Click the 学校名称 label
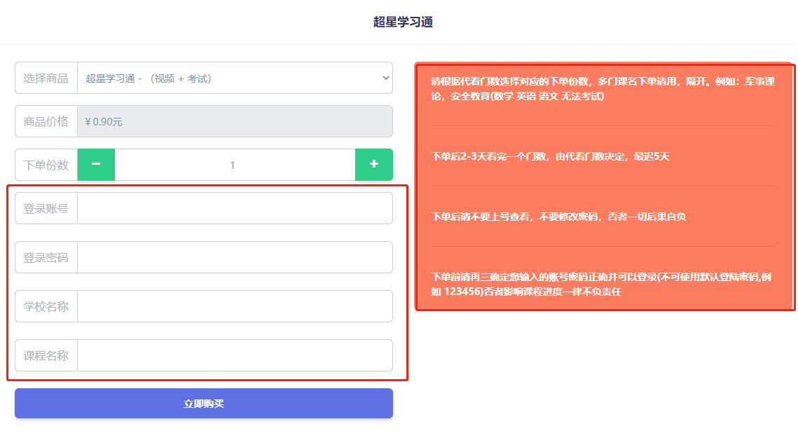The width and height of the screenshot is (798, 438). point(46,306)
